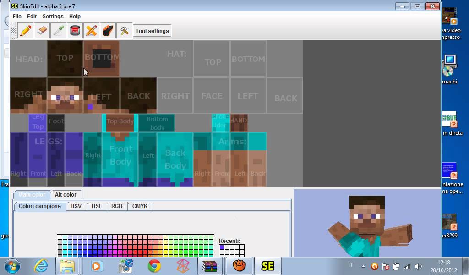Open the Action Center flag tray icon
Screen dimensions: 469x275
click(386, 266)
